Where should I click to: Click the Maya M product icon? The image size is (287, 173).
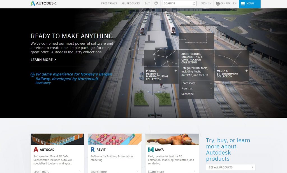pyautogui.click(x=151, y=150)
